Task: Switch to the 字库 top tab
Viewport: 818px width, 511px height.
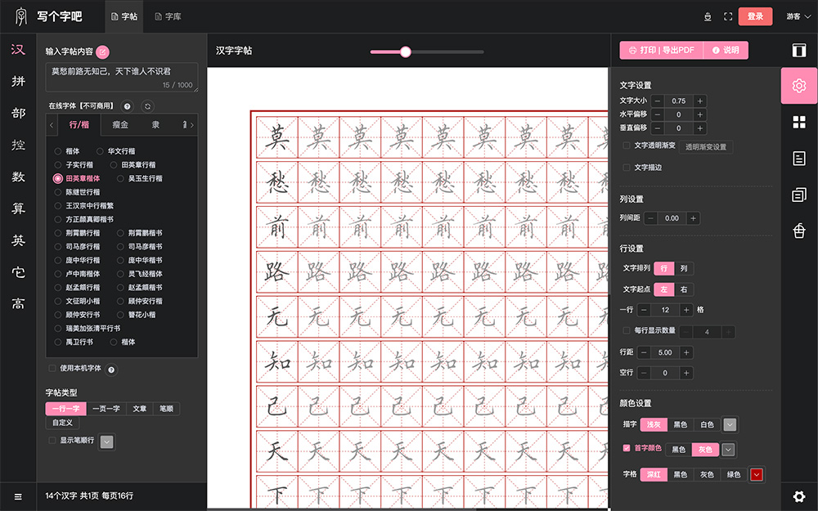Action: 168,16
